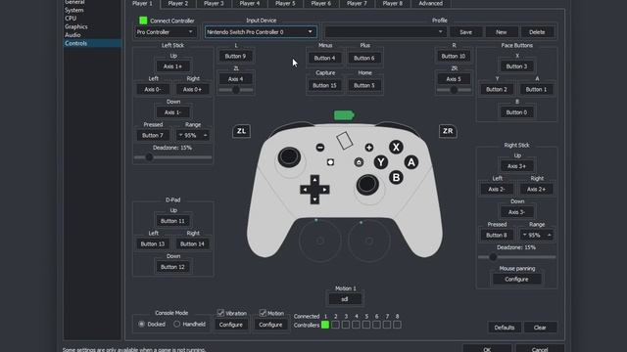
Task: Click the Home mapping Button 5
Action: [364, 85]
